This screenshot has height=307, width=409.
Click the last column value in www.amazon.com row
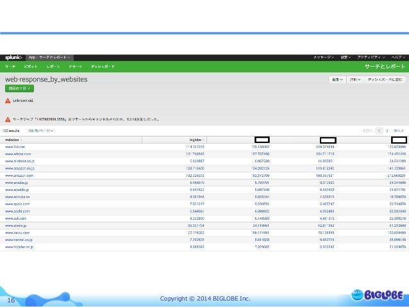coord(396,176)
